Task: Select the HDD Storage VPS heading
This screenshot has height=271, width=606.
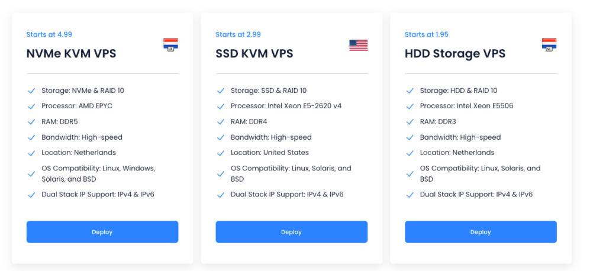Action: pos(455,54)
